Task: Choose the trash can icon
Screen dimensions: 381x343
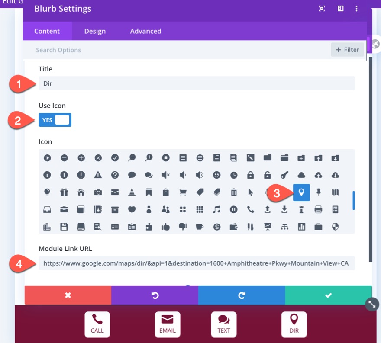Action: click(x=233, y=192)
